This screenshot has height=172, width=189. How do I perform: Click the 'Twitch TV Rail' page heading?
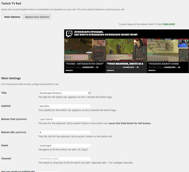11,4
